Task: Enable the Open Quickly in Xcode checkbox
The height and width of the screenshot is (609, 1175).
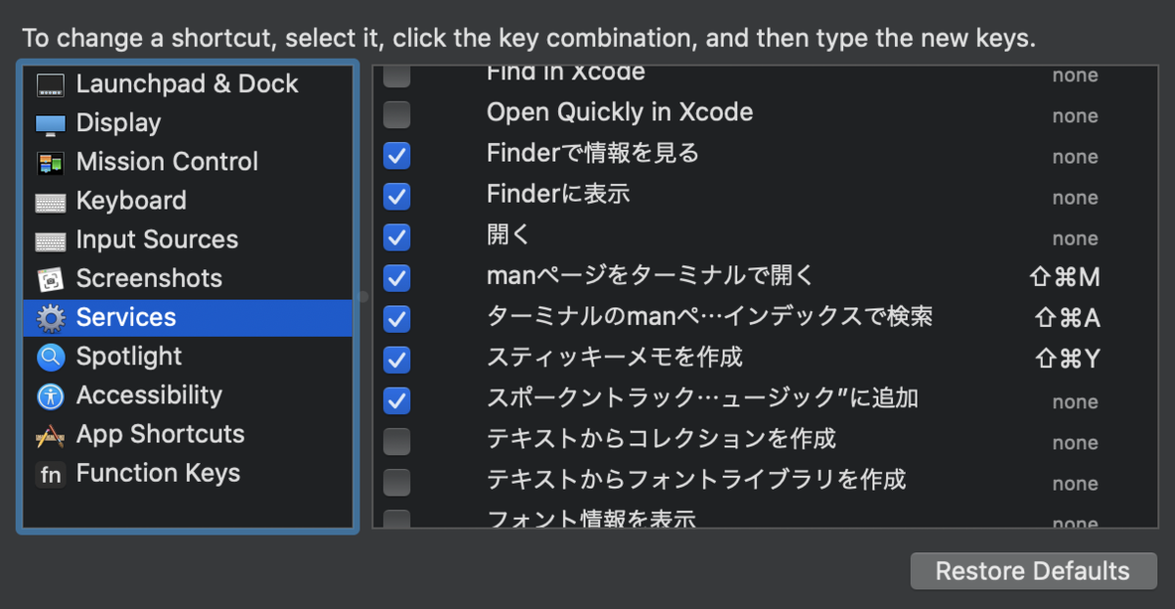Action: click(x=397, y=115)
